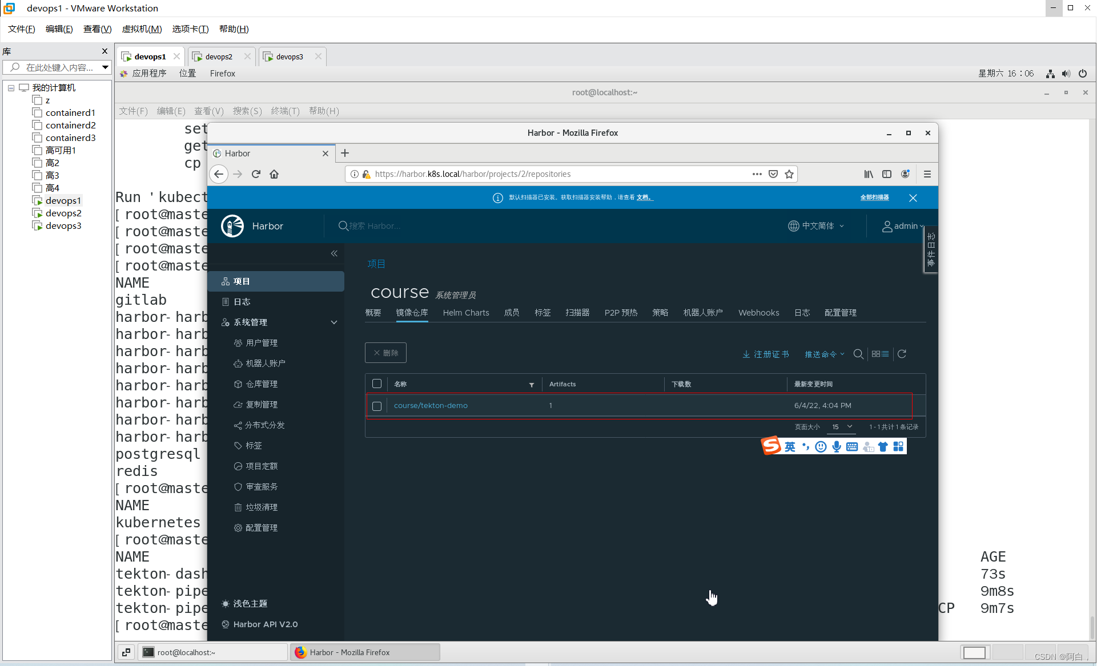Open VMware library search dropdown arrow

tap(105, 67)
